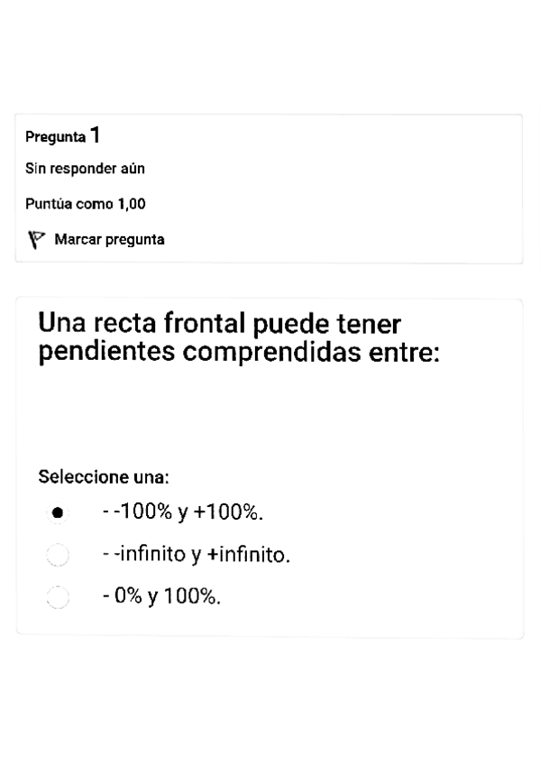Click the filled radio dot of the selected answer
The width and height of the screenshot is (540, 765).
[x=58, y=512]
